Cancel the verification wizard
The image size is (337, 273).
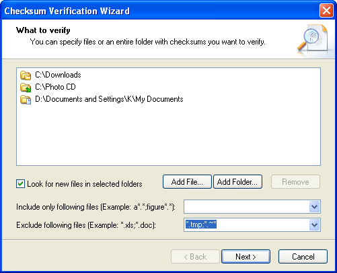pos(303,257)
